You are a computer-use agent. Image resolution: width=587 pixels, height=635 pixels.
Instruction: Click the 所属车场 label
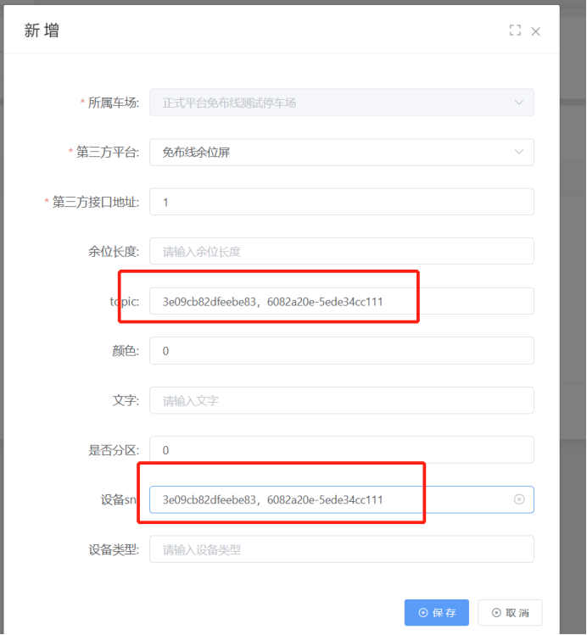[x=114, y=103]
